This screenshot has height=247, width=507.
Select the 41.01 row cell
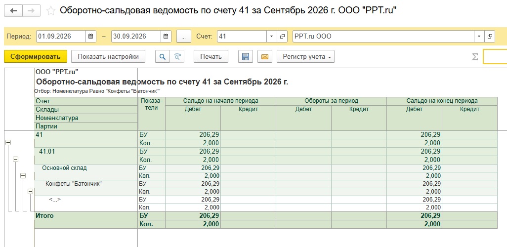86,156
